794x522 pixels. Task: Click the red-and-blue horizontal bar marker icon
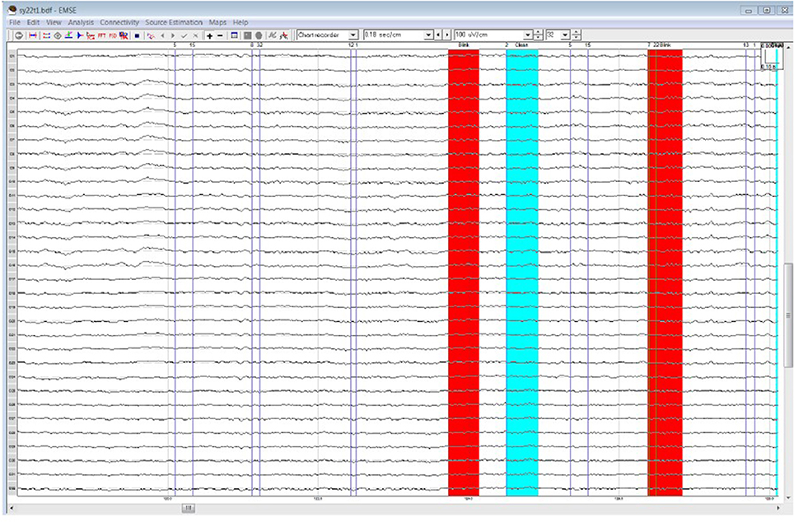coord(33,35)
